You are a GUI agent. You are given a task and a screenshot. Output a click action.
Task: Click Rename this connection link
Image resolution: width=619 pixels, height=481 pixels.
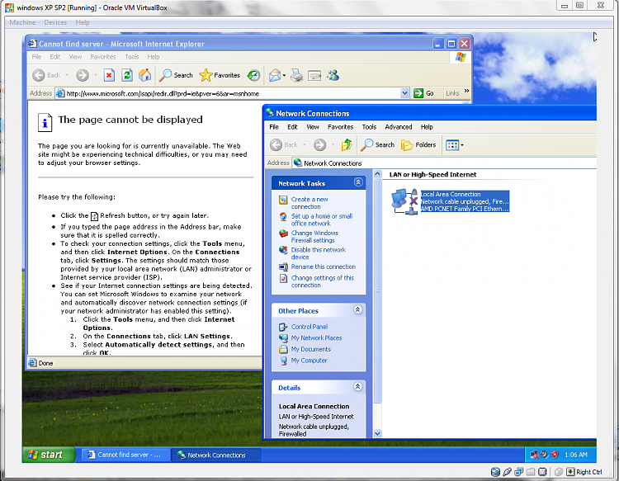coord(324,266)
